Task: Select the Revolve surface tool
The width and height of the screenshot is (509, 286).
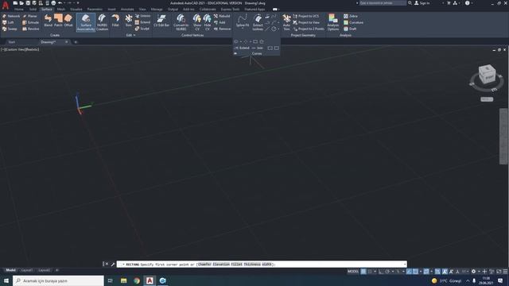Action: pos(30,29)
